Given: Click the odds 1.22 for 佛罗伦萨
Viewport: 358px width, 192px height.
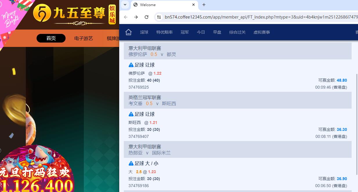Looking at the screenshot, I should point(158,73).
